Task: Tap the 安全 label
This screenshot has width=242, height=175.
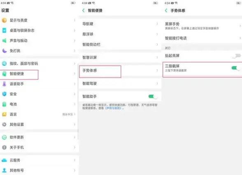Action: click(13, 94)
